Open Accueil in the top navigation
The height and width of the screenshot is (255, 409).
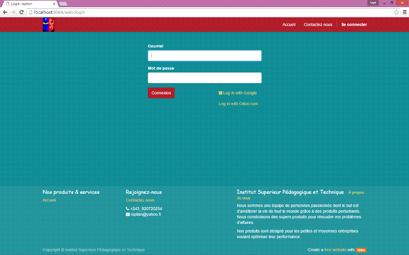point(289,24)
